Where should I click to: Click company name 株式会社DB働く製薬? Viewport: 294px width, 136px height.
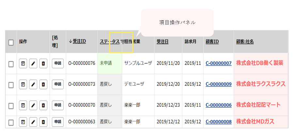click(x=259, y=63)
